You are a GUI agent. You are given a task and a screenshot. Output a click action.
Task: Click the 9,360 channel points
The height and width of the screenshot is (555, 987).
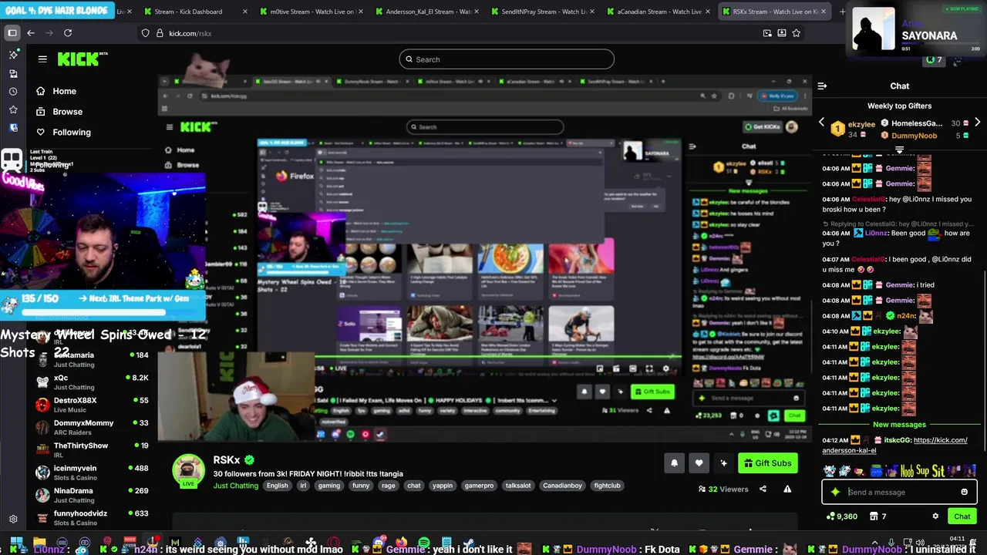click(x=840, y=516)
